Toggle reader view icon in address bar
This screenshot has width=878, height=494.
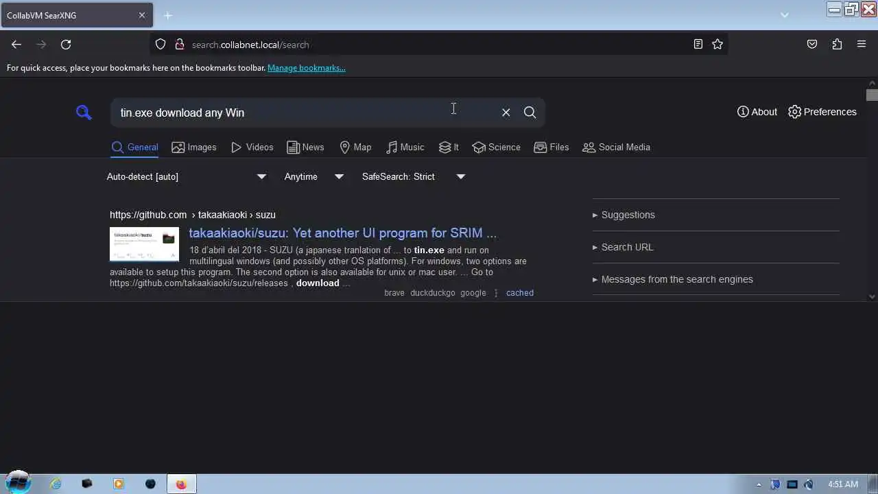pyautogui.click(x=698, y=45)
